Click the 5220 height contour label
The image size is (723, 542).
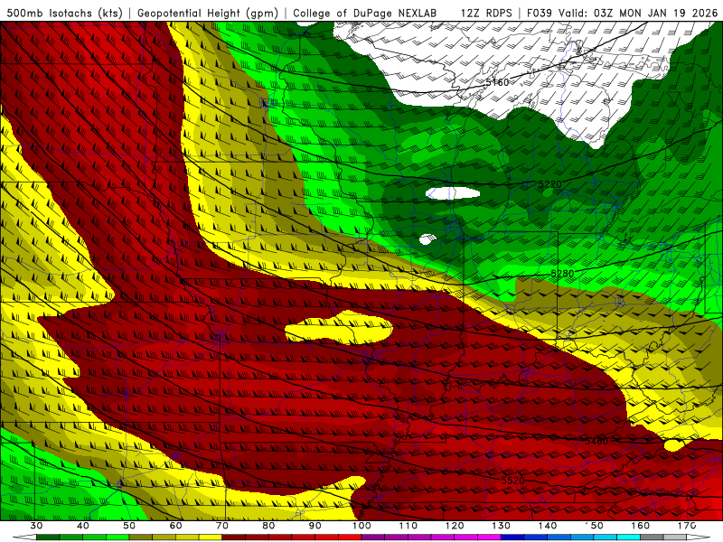(x=550, y=184)
